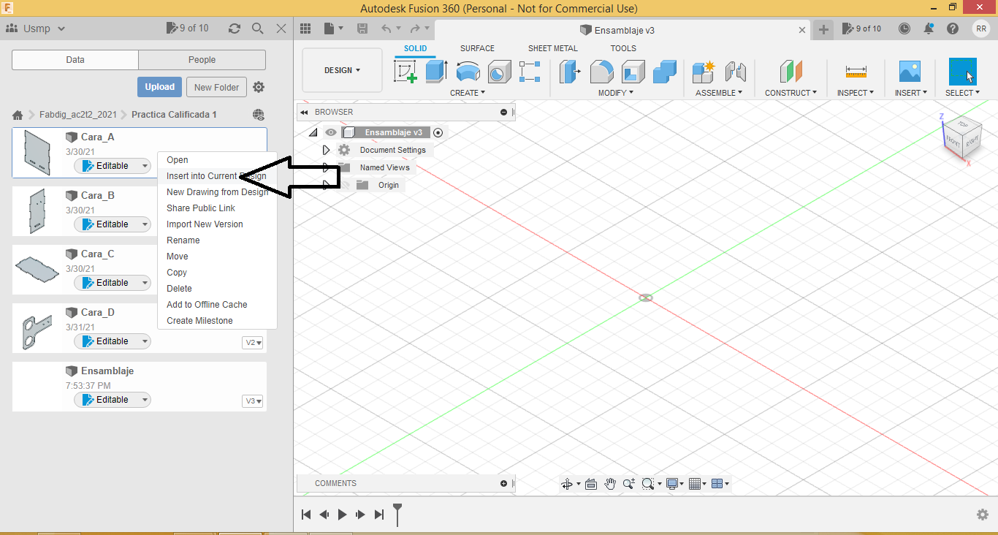Activate the Select tool icon

click(x=962, y=72)
